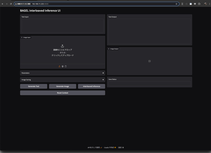Click the Image Input label tag
The height and width of the screenshot is (153, 211).
pos(26,37)
